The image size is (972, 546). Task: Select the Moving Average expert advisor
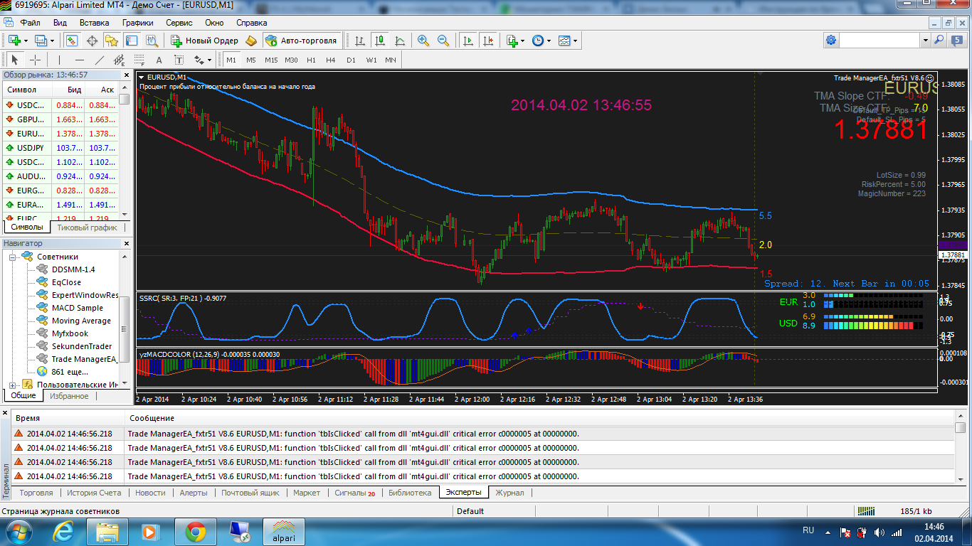click(x=81, y=321)
